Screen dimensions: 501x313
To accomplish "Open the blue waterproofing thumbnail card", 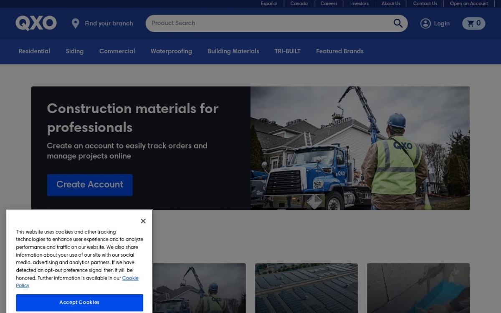I will coord(418,288).
